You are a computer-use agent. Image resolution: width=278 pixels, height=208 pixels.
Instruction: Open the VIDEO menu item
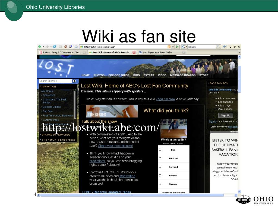click(162, 75)
